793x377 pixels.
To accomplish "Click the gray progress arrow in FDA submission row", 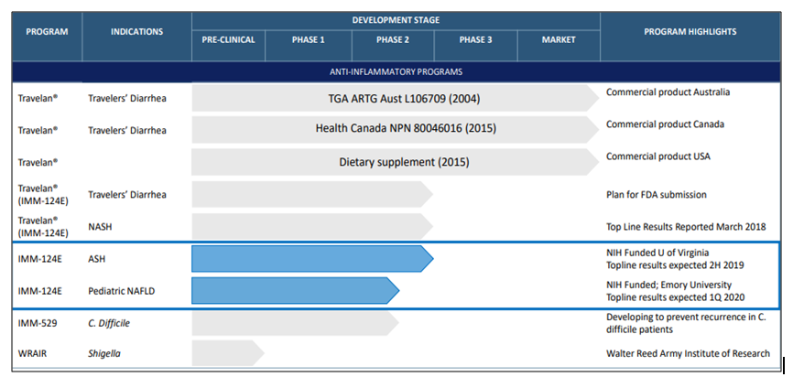I will click(x=312, y=194).
